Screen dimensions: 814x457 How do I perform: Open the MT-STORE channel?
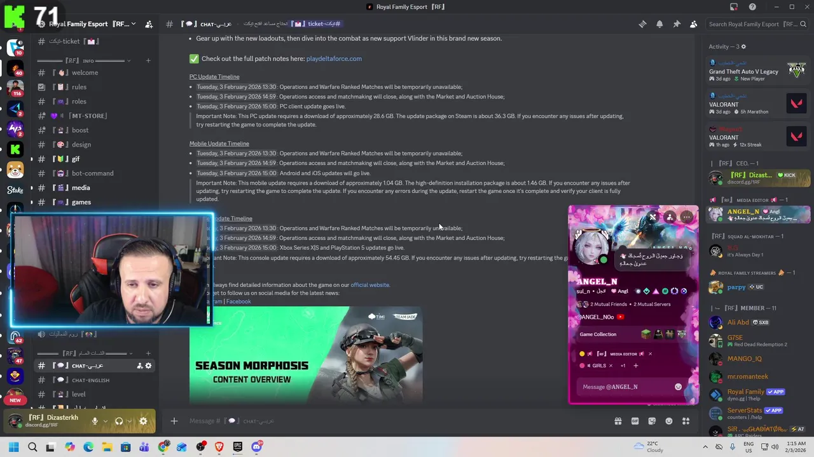click(96, 116)
